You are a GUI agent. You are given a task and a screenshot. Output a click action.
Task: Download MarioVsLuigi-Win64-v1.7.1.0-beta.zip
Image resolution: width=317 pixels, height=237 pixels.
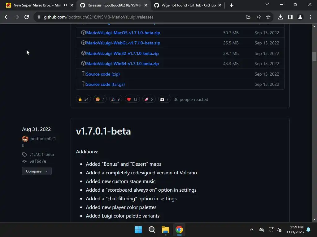(122, 64)
